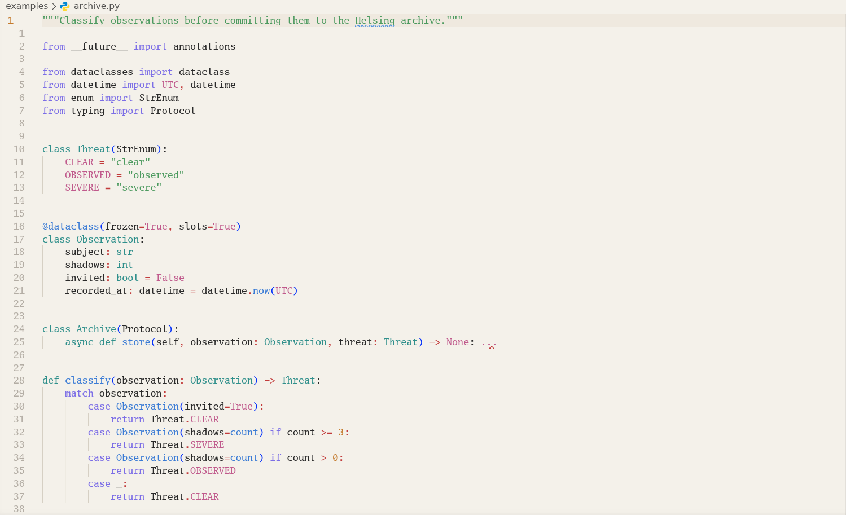Click 'Threat.SEVERE' return value
The image size is (846, 515).
point(187,445)
